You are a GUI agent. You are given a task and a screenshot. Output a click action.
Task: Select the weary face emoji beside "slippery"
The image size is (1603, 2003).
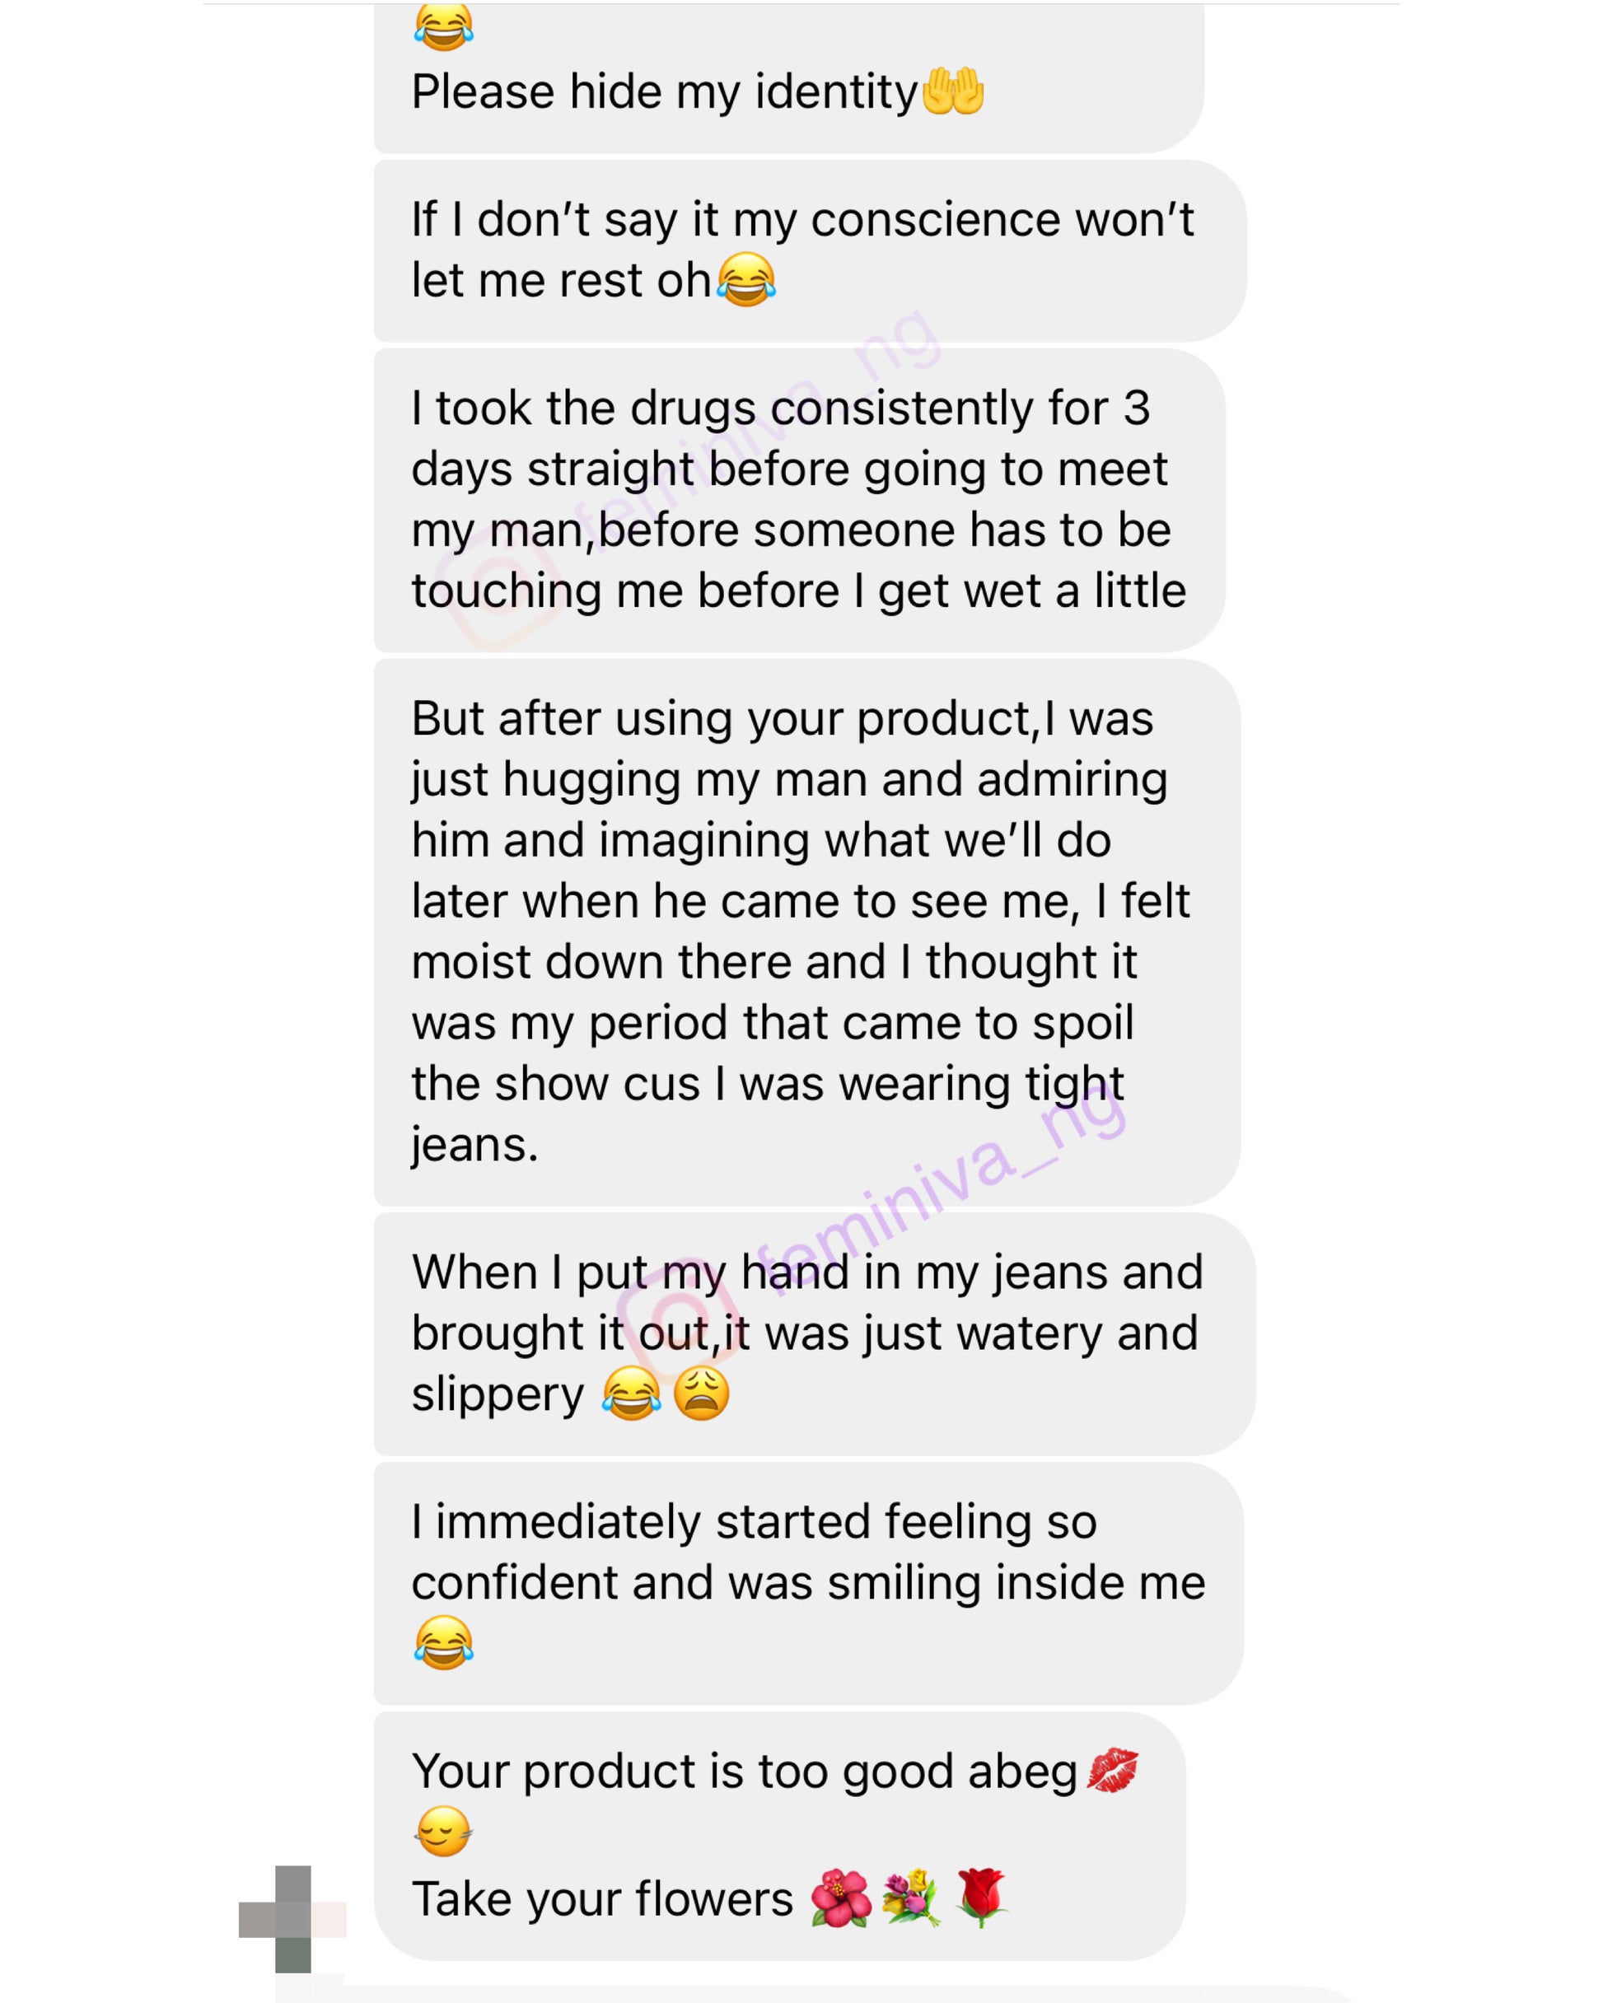pyautogui.click(x=702, y=1394)
